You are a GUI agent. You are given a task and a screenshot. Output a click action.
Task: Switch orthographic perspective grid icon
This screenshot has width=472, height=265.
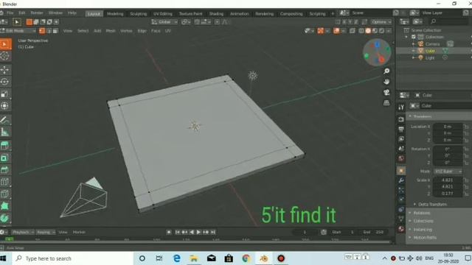386,103
